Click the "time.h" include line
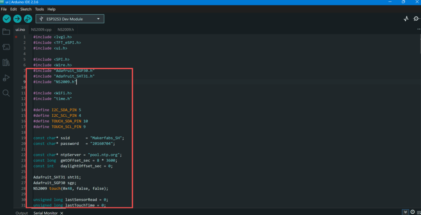Image resolution: width=421 pixels, height=215 pixels. point(52,99)
